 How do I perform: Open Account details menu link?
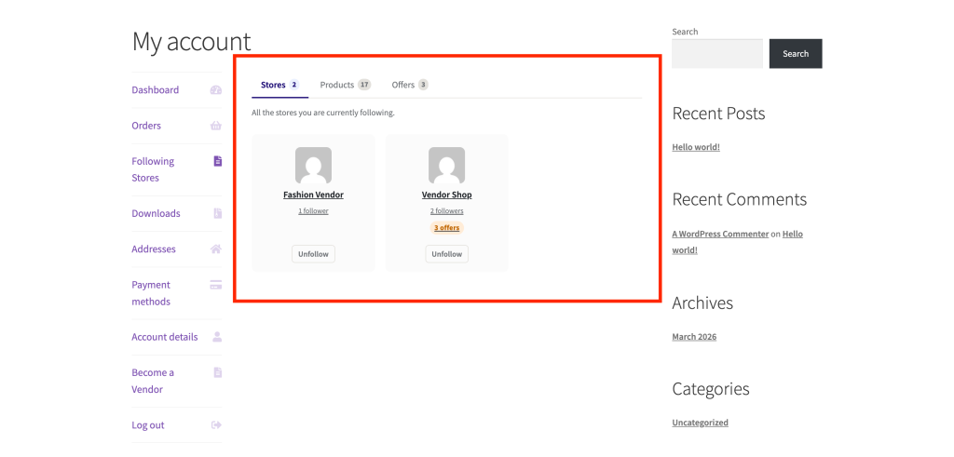click(x=164, y=337)
